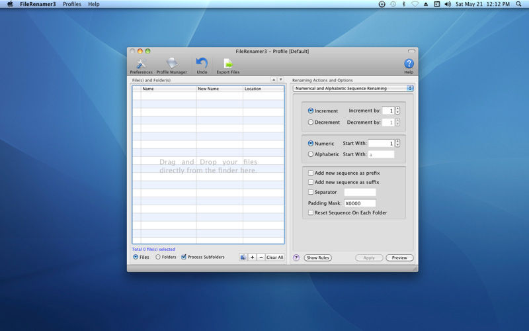Click the plus button to add files

coord(252,258)
